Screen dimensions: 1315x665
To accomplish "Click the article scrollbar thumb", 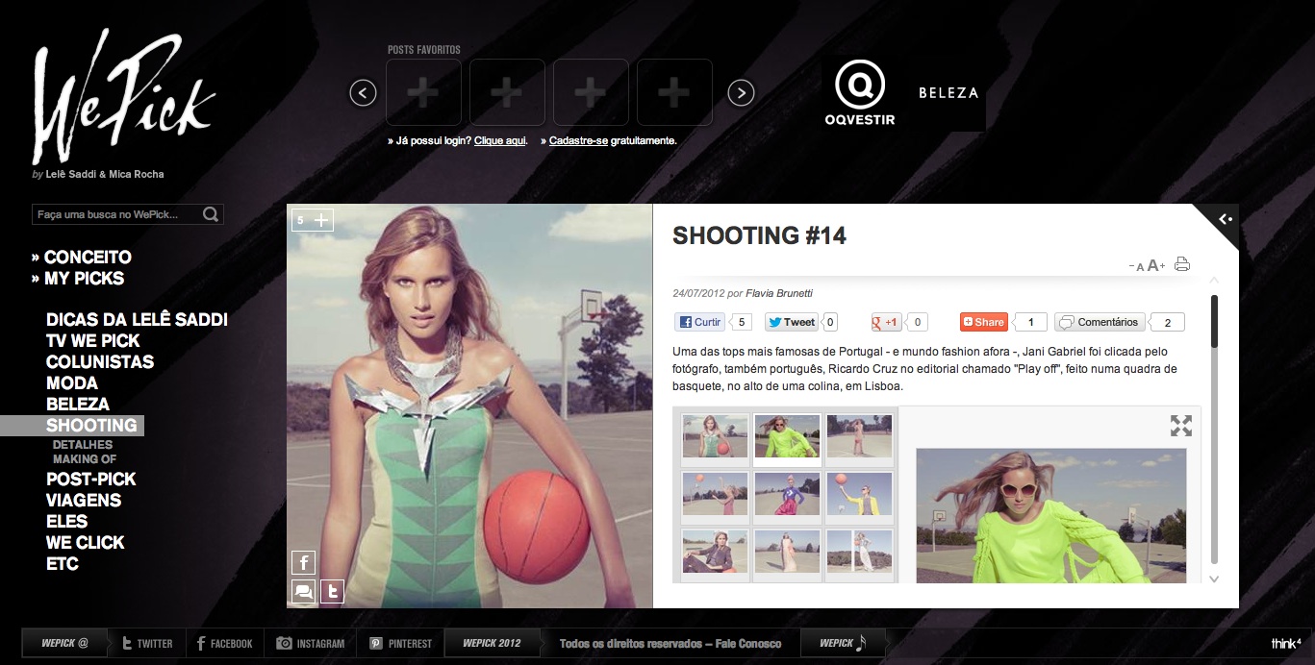I will point(1214,321).
